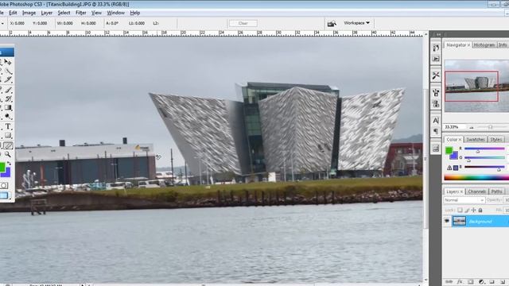Close the Navigator tab

[x=468, y=45]
